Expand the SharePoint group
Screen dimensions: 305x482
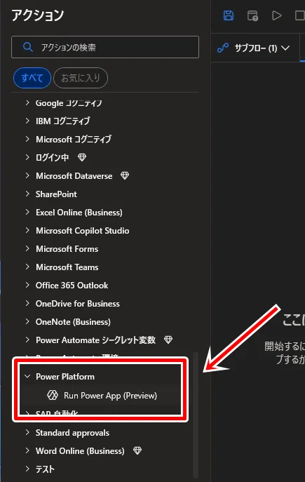27,194
